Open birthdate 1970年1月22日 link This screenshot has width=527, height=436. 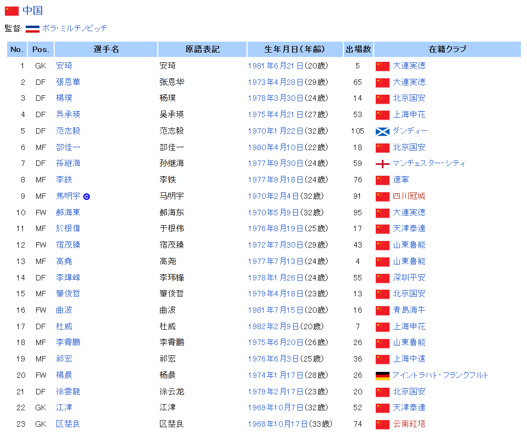[x=275, y=131]
